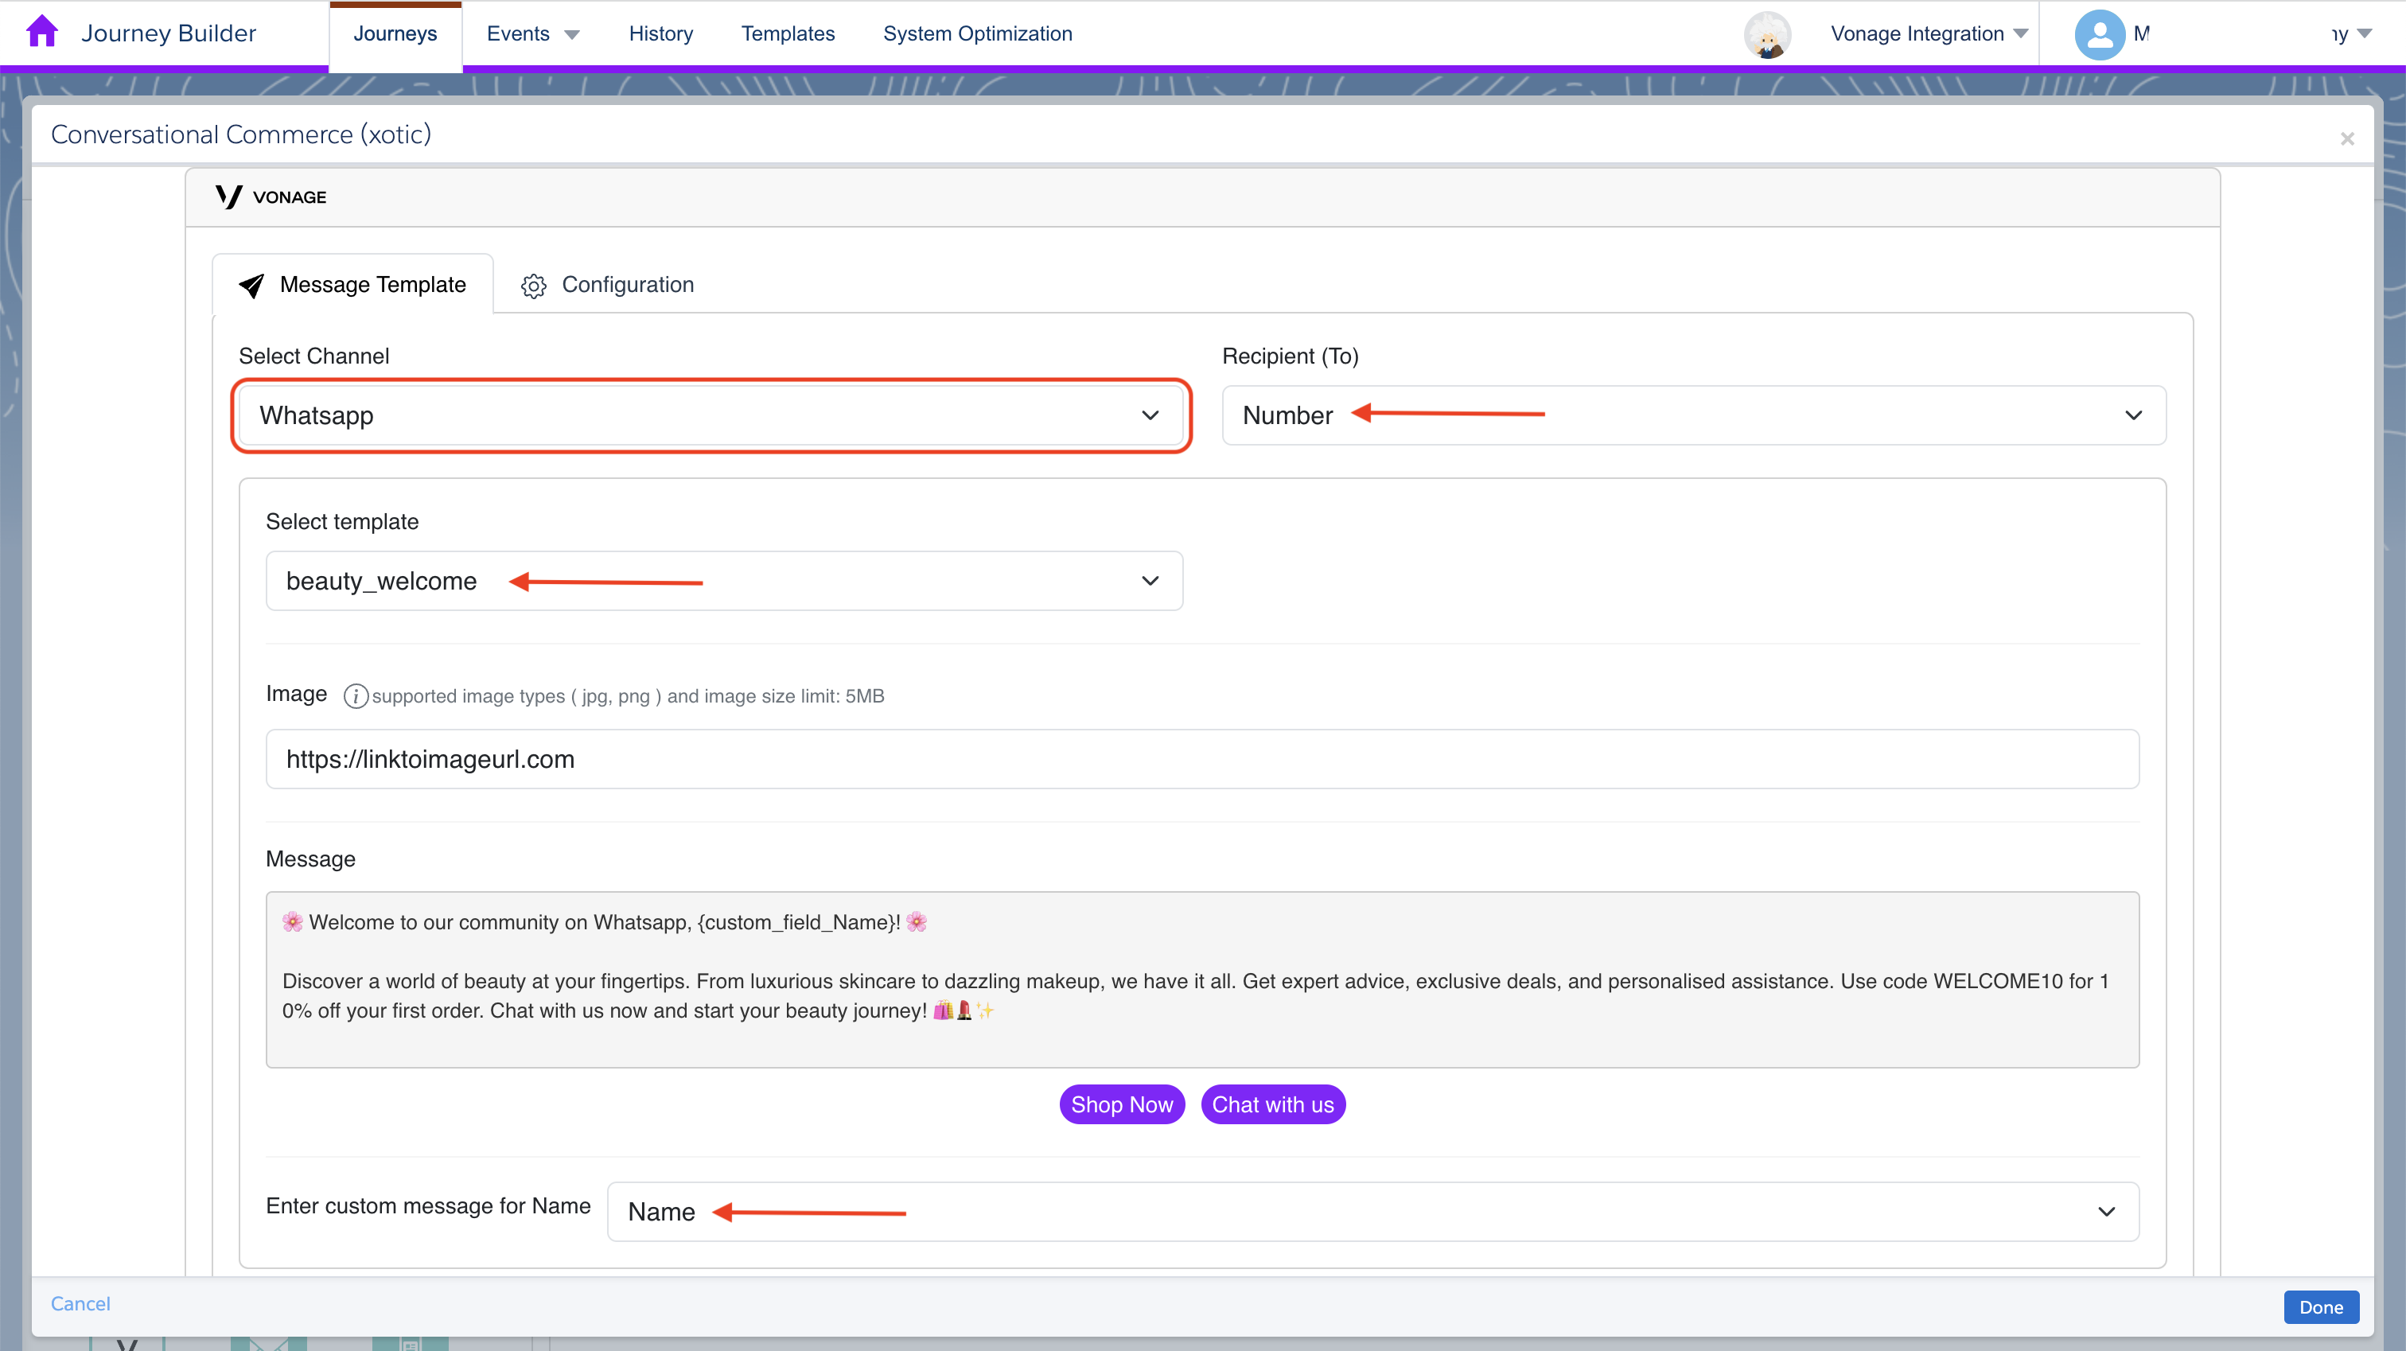Click the image info circle icon

click(355, 696)
